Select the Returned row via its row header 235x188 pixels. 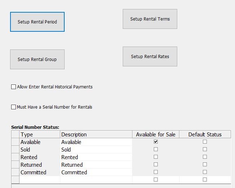pyautogui.click(x=15, y=165)
